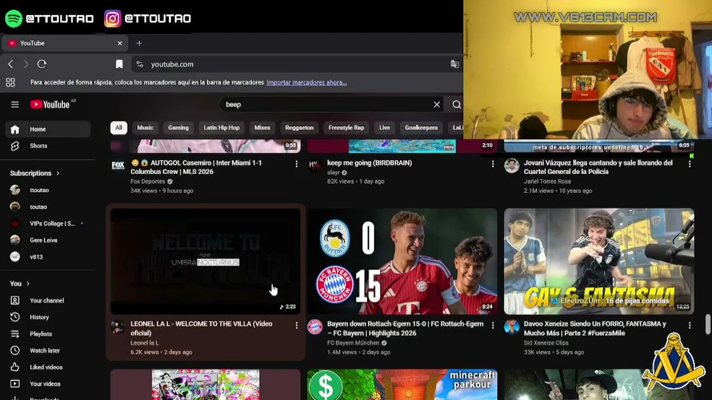Open site information icon in address bar
This screenshot has width=712, height=400.
point(140,64)
